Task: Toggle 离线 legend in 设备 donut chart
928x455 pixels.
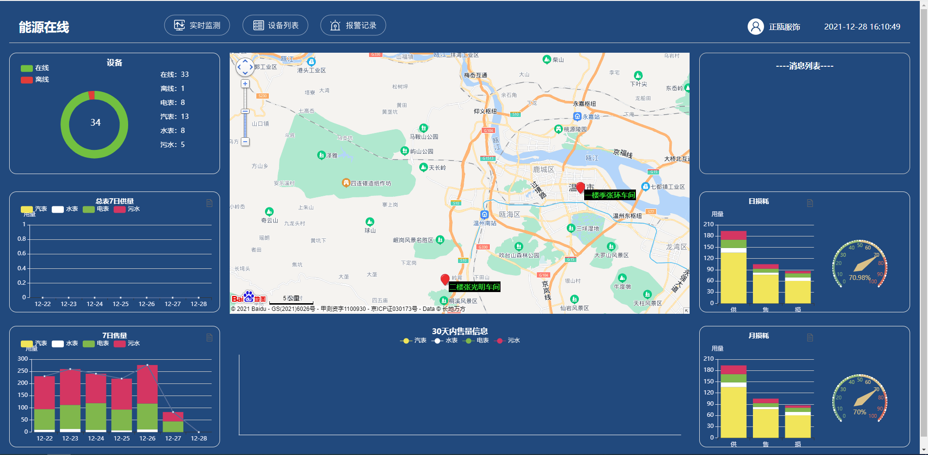Action: click(35, 80)
